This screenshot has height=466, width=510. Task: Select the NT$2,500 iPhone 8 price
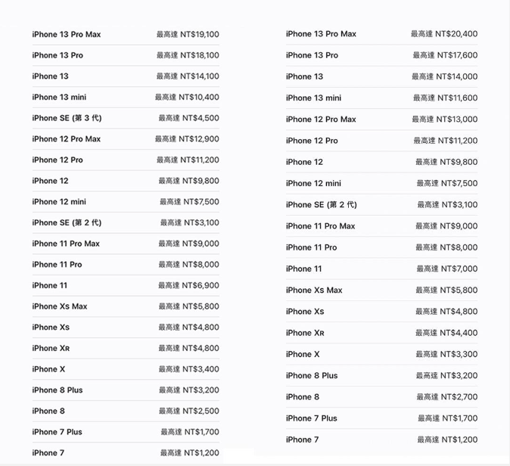click(x=188, y=411)
